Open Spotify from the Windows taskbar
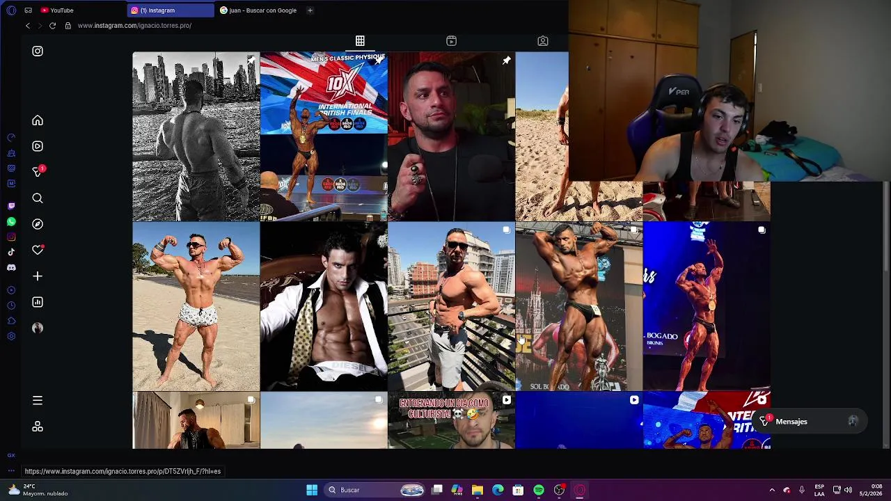The width and height of the screenshot is (891, 501). point(539,490)
